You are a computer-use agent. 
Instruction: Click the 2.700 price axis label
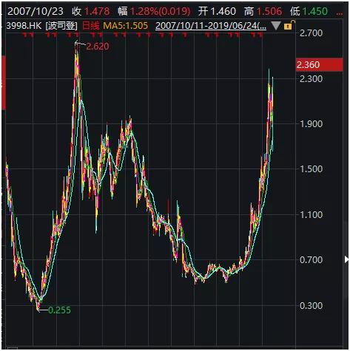[311, 33]
